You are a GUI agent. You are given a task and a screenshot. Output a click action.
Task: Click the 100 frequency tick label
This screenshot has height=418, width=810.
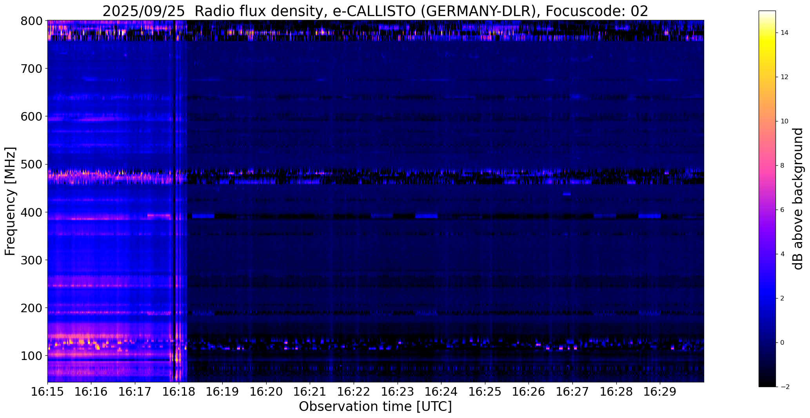[x=31, y=355]
